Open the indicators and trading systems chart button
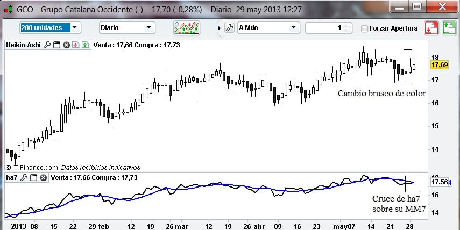 tap(187, 28)
